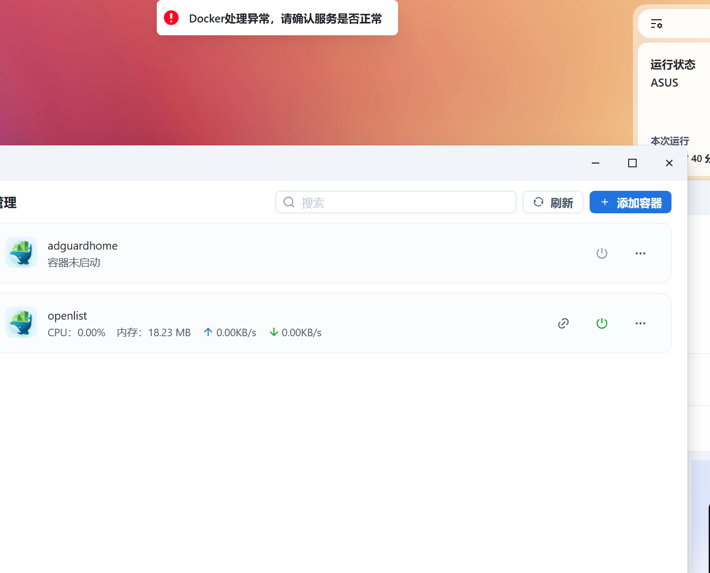The image size is (710, 573).
Task: Focus the 搜索 search field
Action: point(396,202)
